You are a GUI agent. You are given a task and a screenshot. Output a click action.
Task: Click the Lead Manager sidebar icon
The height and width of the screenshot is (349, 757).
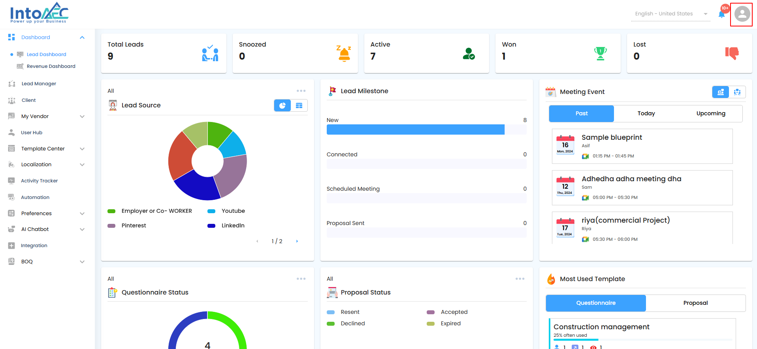[x=12, y=84]
